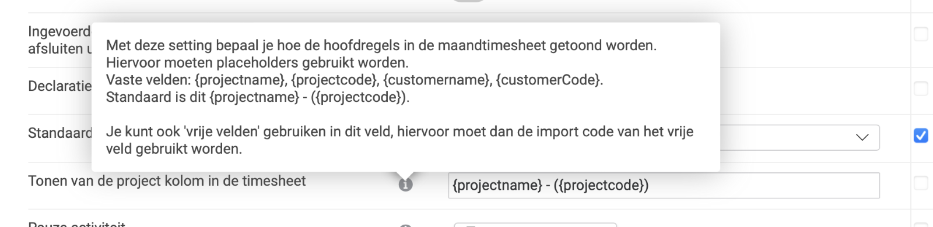The width and height of the screenshot is (933, 227).
Task: Click the tooltip's first line 'Met deze setting'
Action: click(x=381, y=45)
